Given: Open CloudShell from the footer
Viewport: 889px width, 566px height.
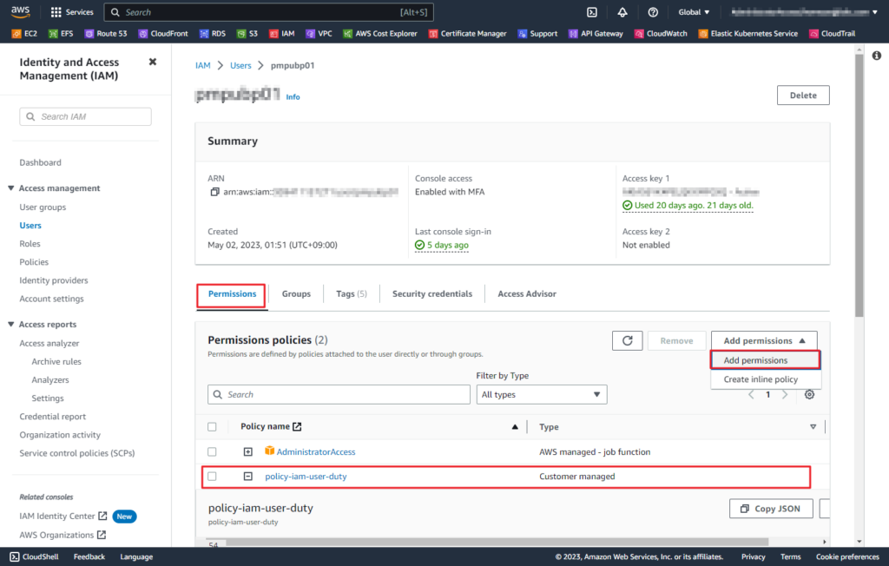Looking at the screenshot, I should coord(34,557).
